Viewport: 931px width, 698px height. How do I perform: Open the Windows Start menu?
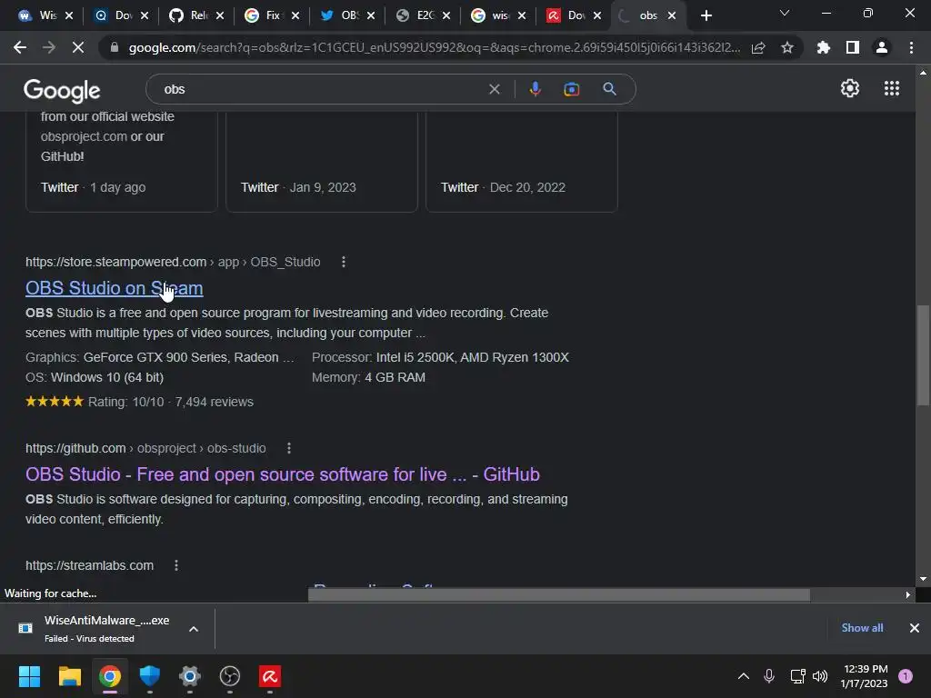[29, 676]
